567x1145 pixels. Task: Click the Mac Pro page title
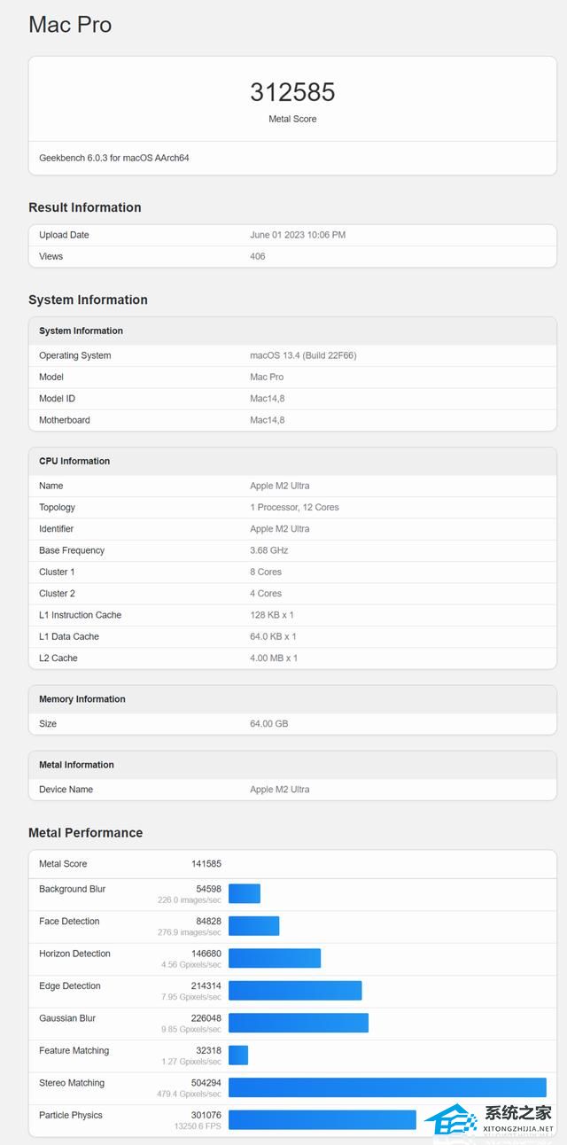[70, 25]
